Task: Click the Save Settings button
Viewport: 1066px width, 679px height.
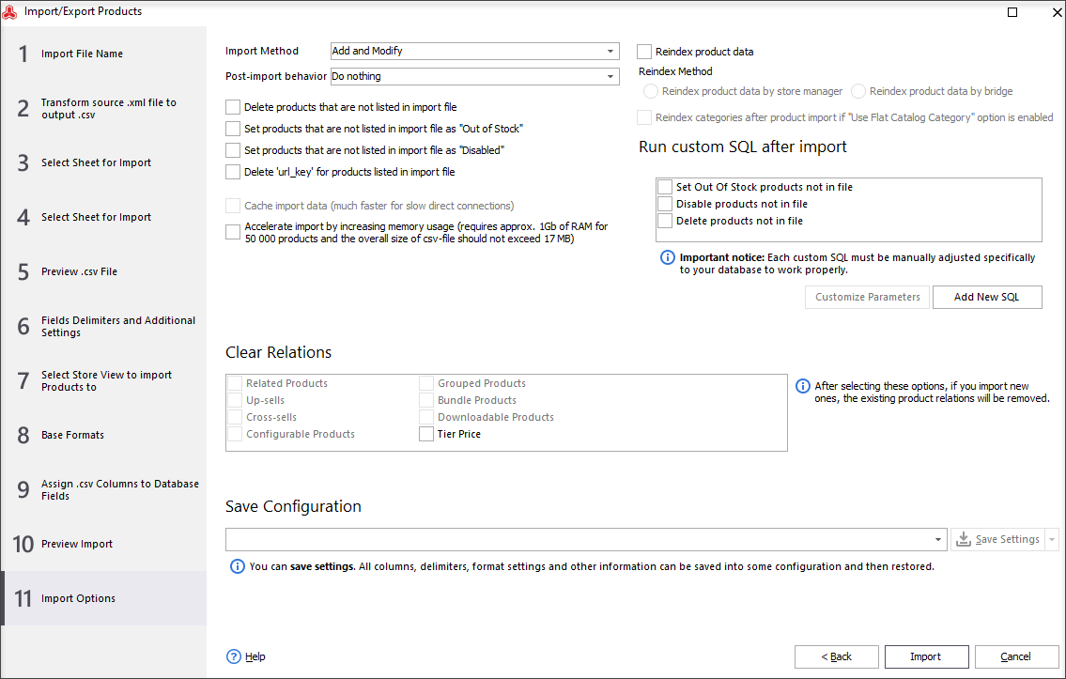Action: pos(997,540)
